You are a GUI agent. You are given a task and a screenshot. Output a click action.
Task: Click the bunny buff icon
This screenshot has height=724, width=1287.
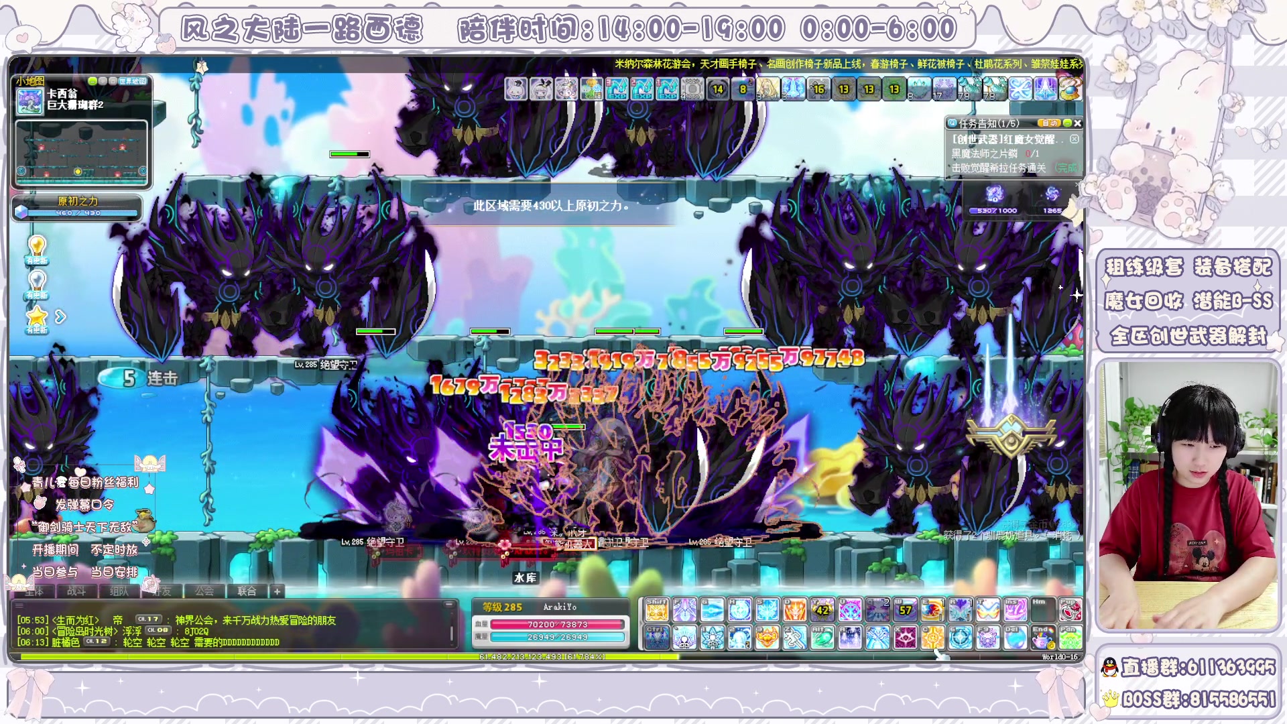coord(515,88)
